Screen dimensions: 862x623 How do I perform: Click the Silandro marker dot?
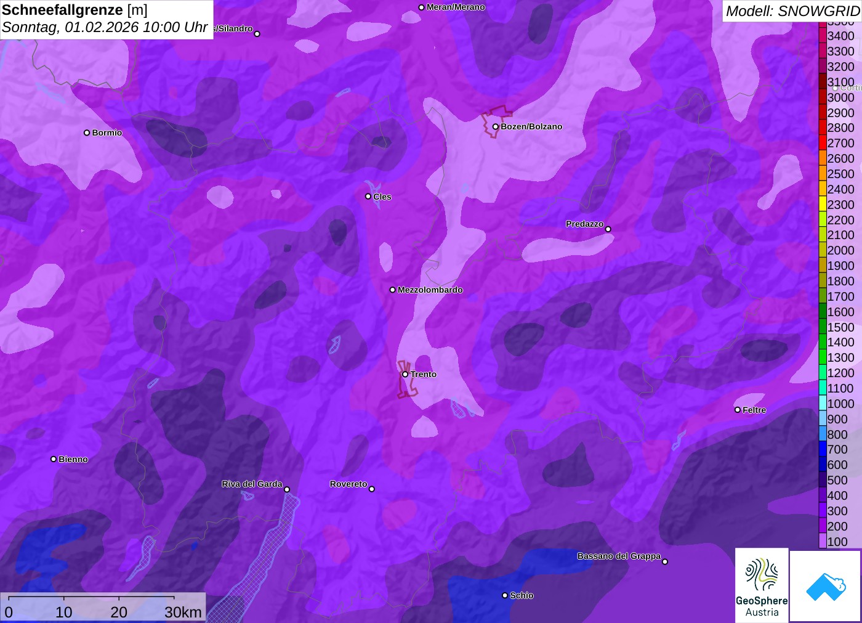click(x=257, y=34)
